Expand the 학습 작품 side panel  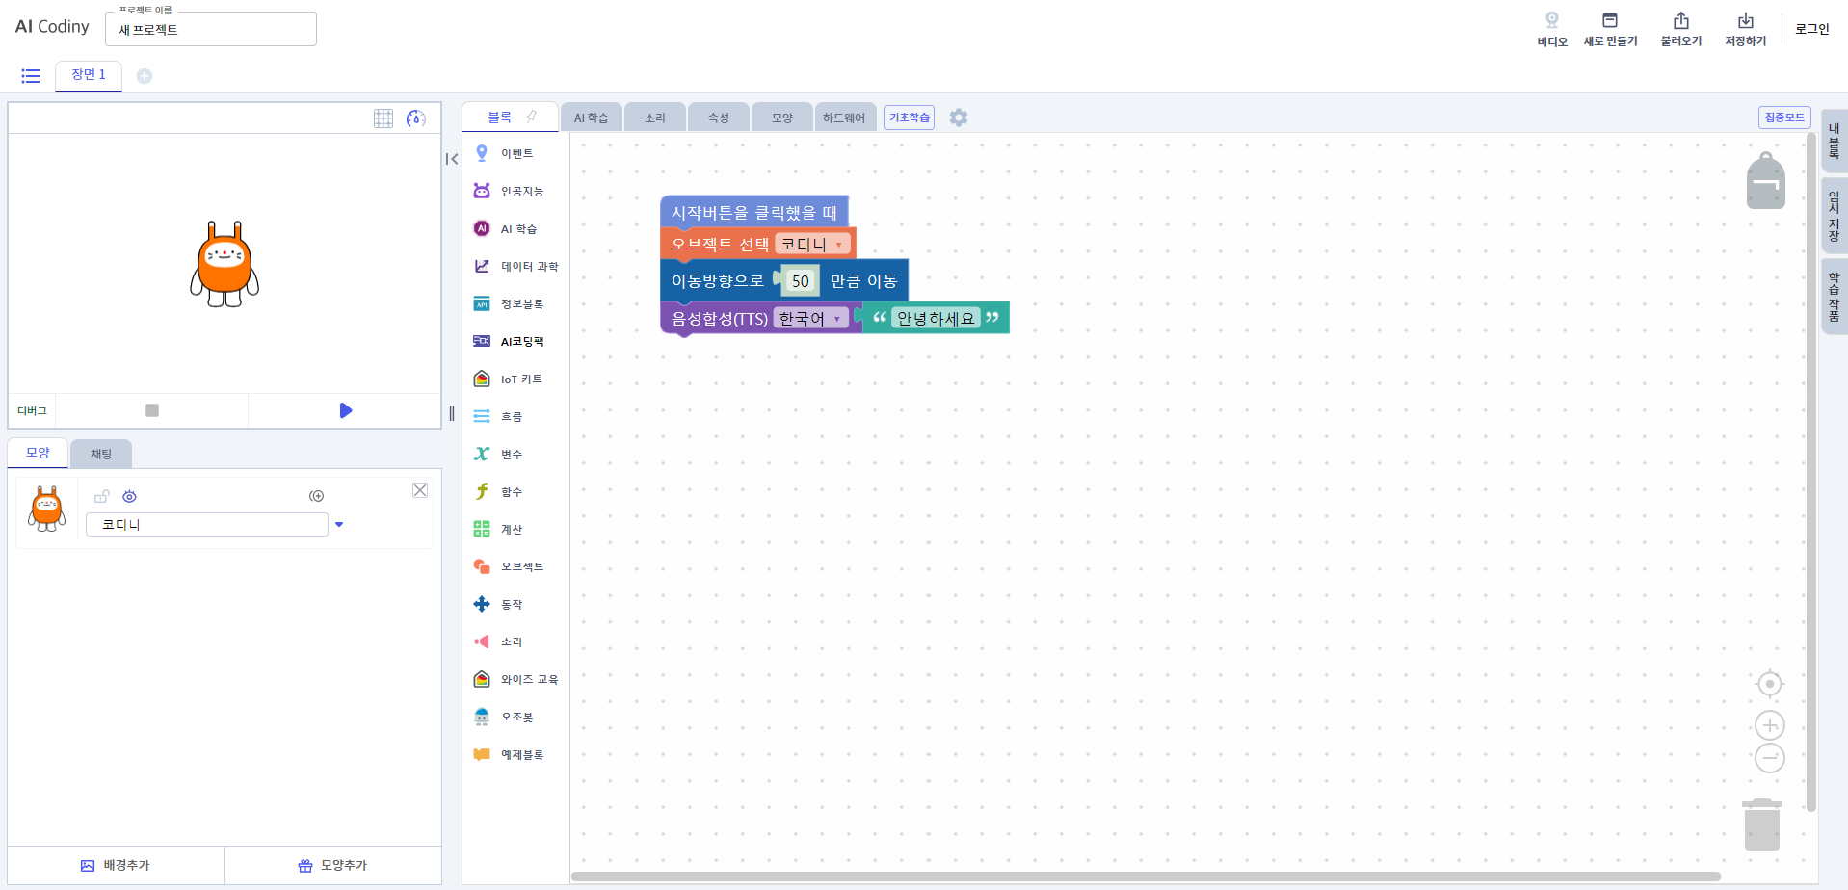point(1834,297)
